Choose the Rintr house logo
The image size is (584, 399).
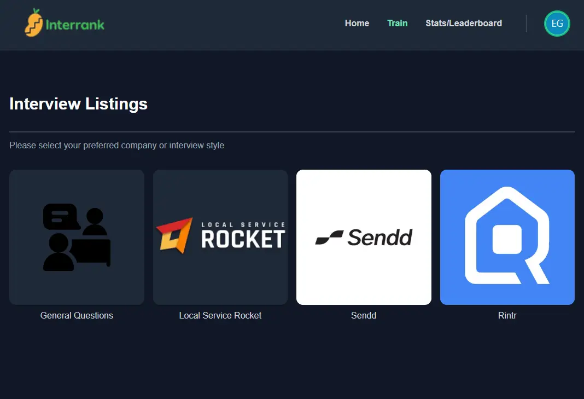[x=507, y=237]
